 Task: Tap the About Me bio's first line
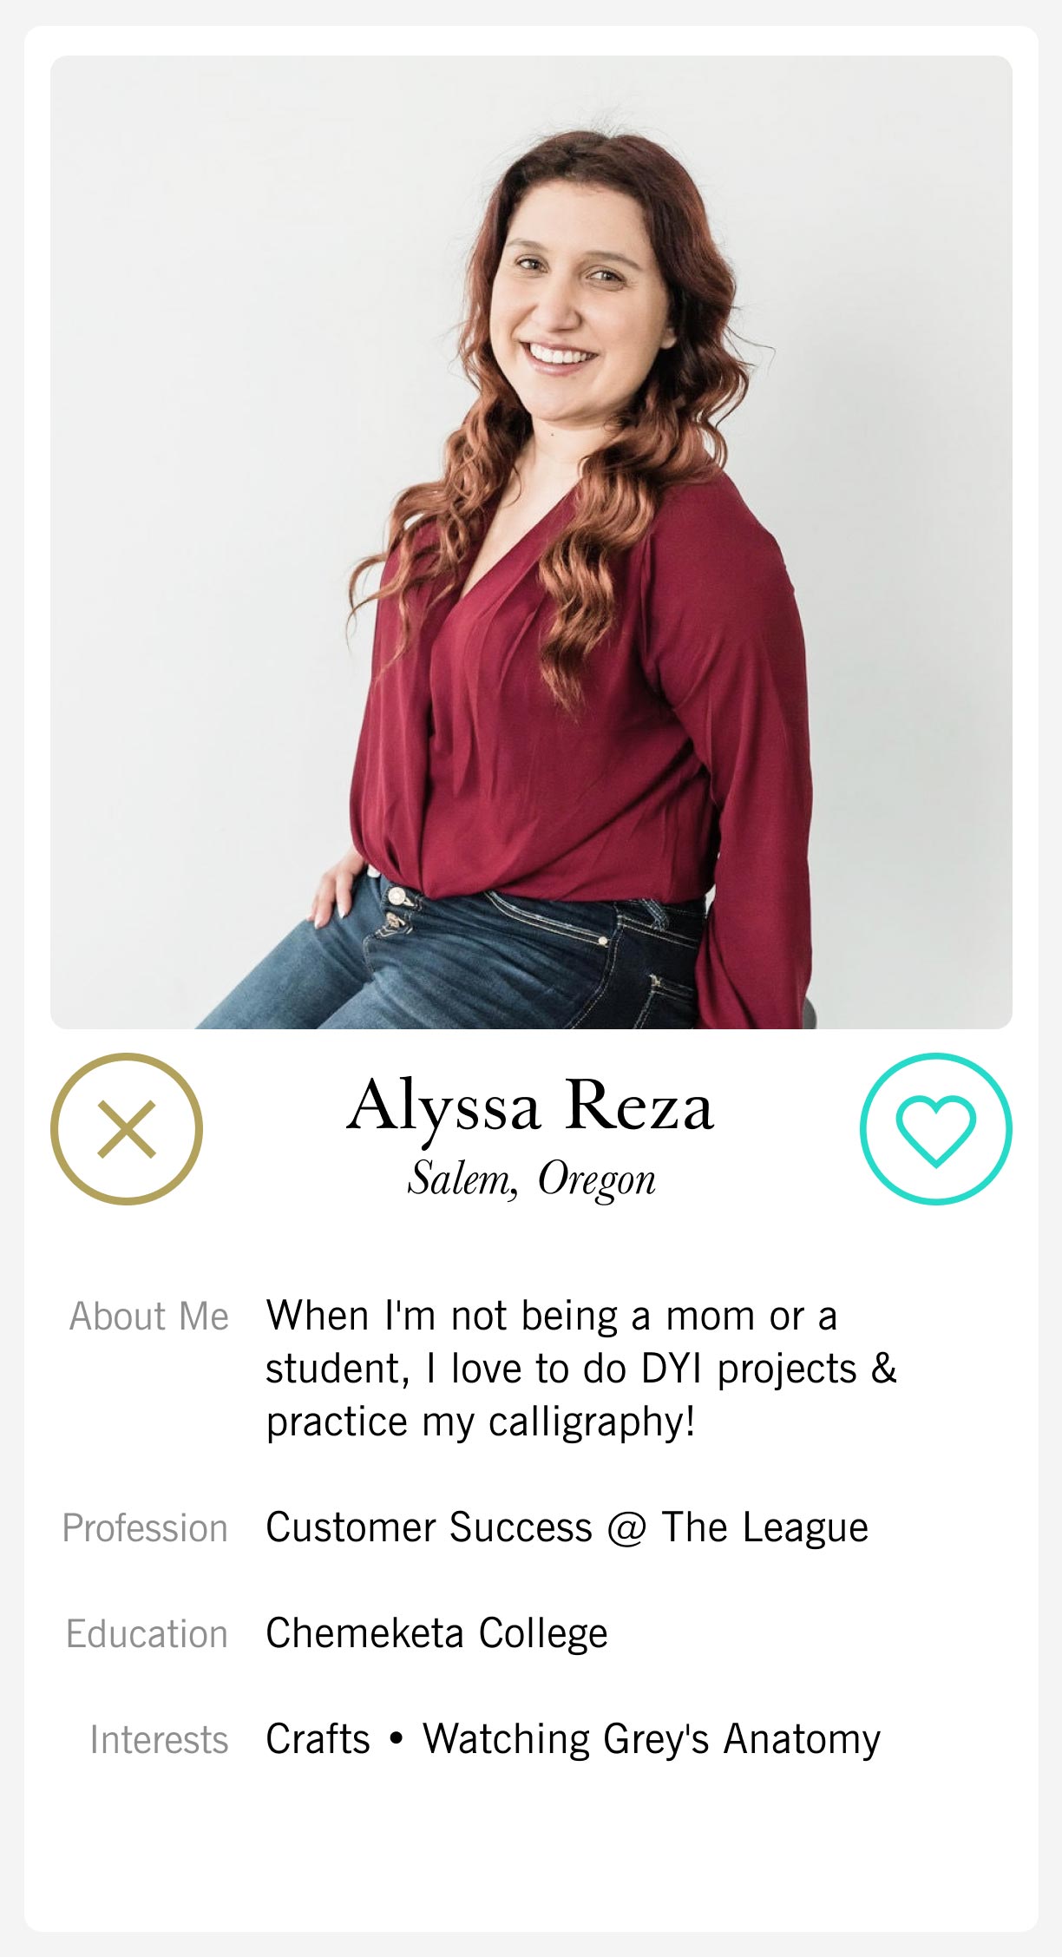click(x=552, y=1317)
